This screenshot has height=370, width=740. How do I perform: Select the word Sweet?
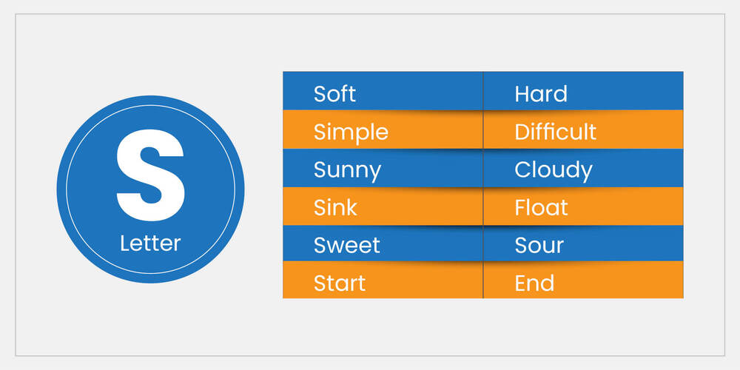coord(346,246)
